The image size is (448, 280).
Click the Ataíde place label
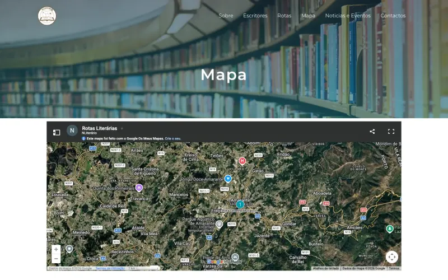tap(138, 228)
